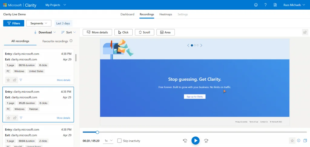
Task: Click funnel icon on the Pakistan recording card
Action: click(x=21, y=118)
